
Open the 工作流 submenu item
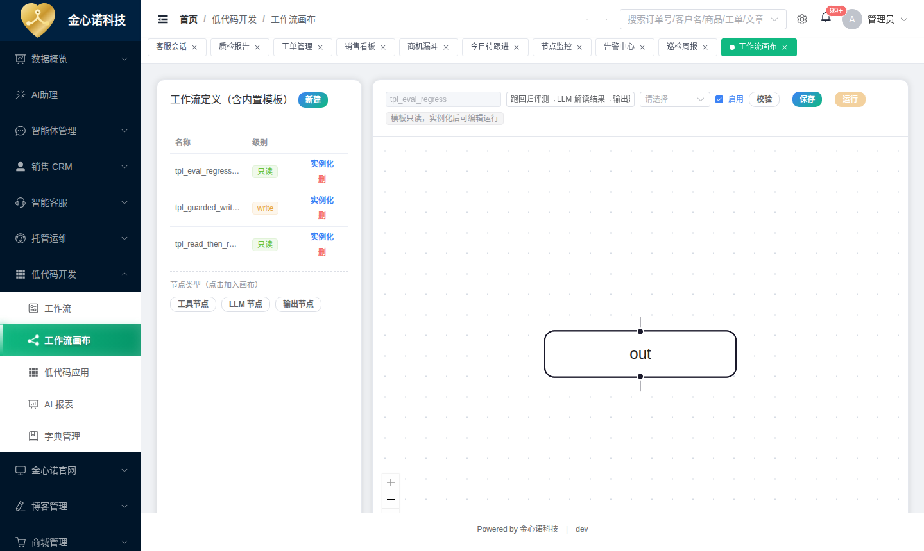click(x=71, y=308)
